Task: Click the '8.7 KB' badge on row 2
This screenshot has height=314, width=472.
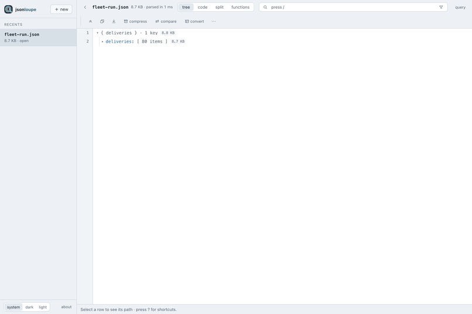Action: tap(178, 42)
